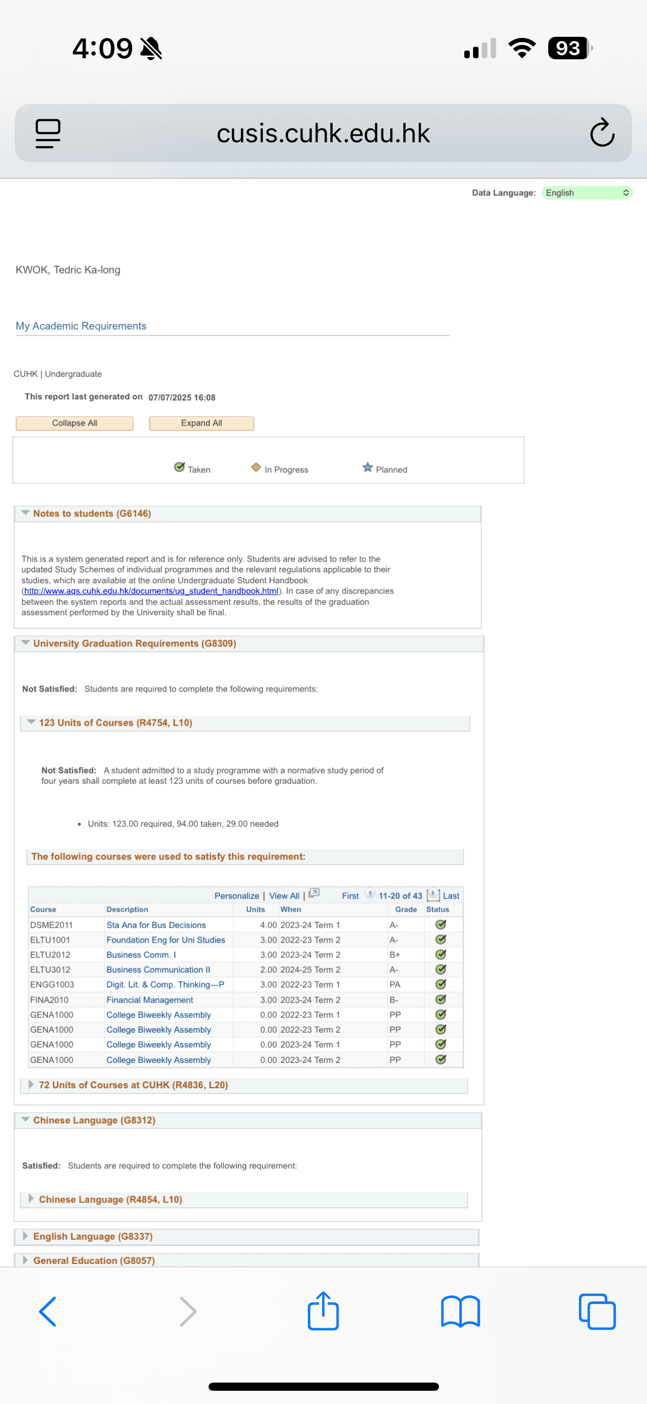Collapse Chinese Language (G8312) section
The image size is (647, 1404).
click(25, 1119)
